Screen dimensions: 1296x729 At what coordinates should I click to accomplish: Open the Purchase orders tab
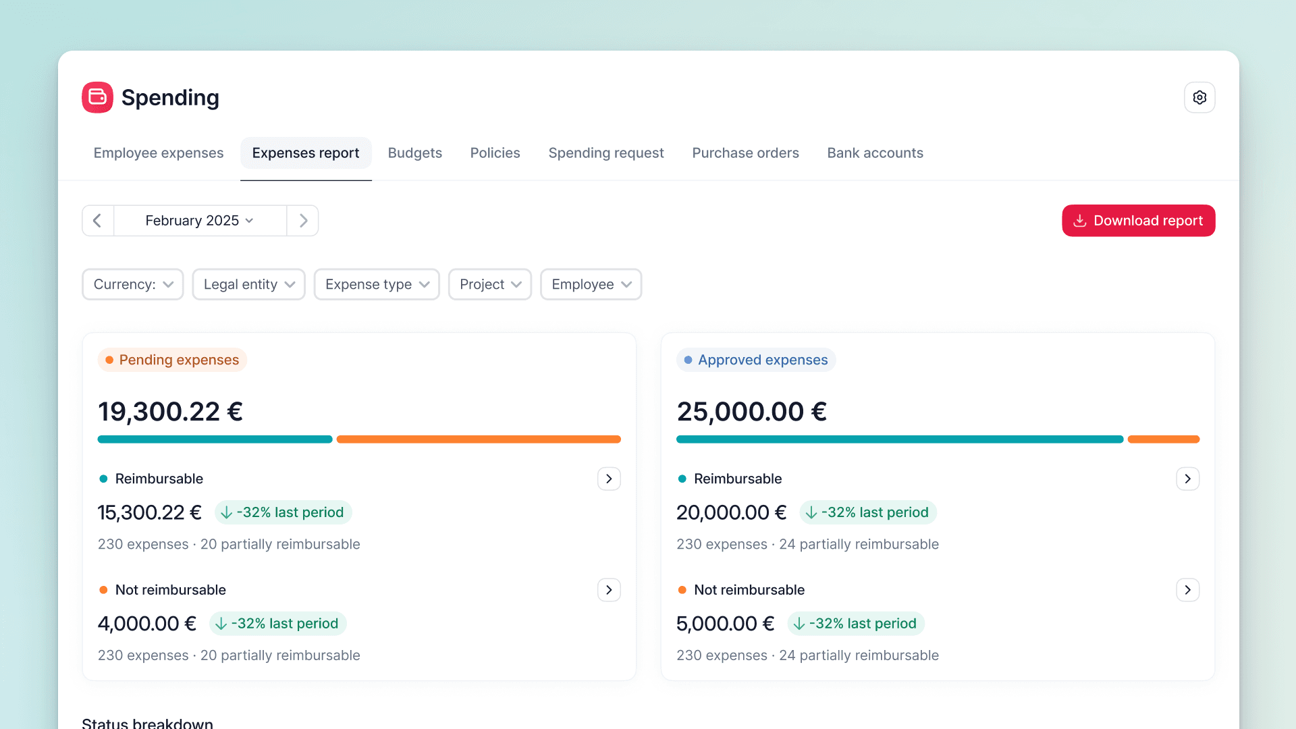[745, 153]
